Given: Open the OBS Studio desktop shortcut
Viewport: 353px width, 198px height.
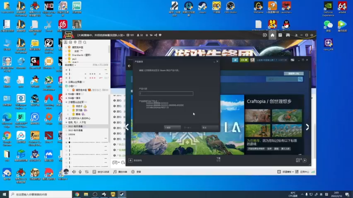Looking at the screenshot, I should [x=230, y=7].
